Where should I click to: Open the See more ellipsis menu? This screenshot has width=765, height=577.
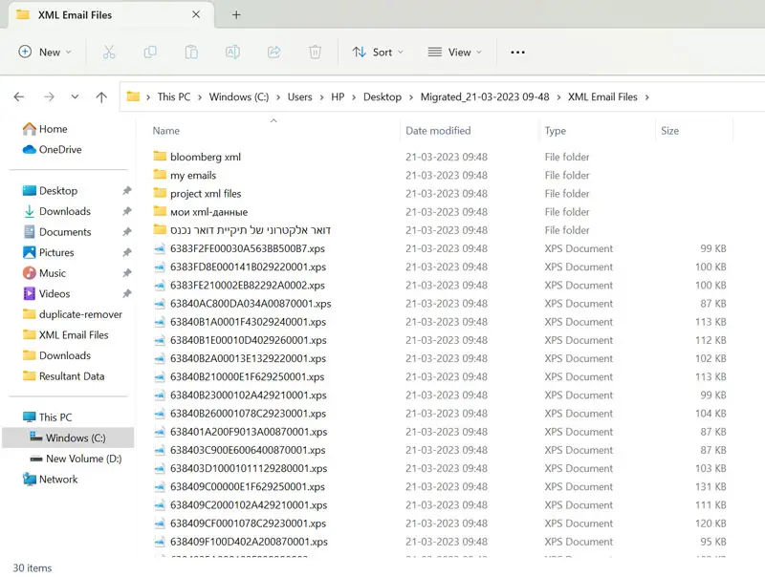click(x=517, y=53)
